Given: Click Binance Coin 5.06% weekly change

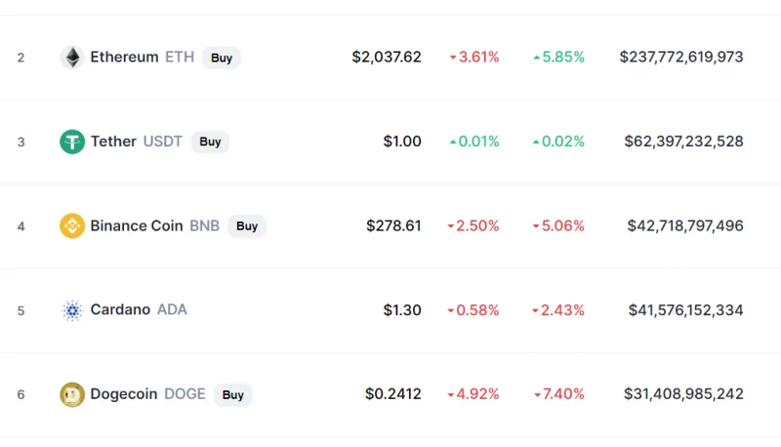Looking at the screenshot, I should click(x=558, y=226).
